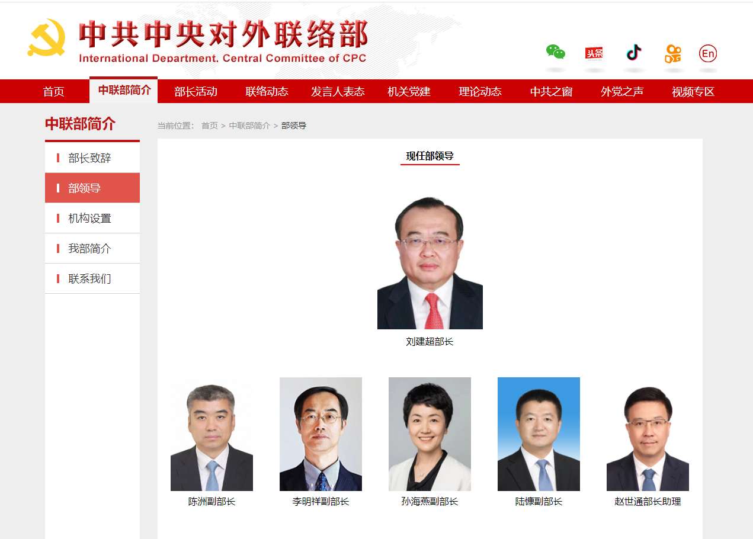The width and height of the screenshot is (753, 539).
Task: Open the WeChat icon link
Action: [x=556, y=53]
